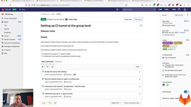Open browser downloads icon
191x107 pixels.
pos(150,5)
